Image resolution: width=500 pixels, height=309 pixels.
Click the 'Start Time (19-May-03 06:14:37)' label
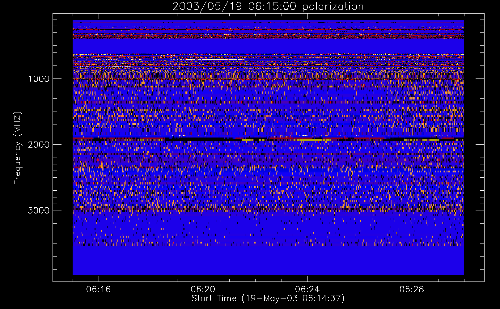pos(268,298)
